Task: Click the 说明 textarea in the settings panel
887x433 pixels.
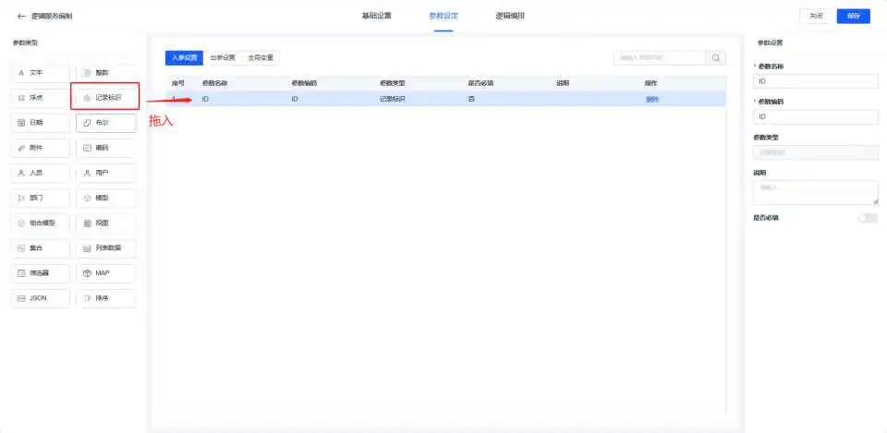Action: point(816,193)
